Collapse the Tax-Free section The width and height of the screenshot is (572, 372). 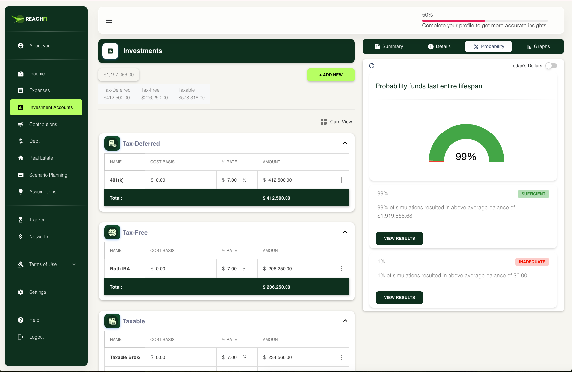[x=345, y=232]
